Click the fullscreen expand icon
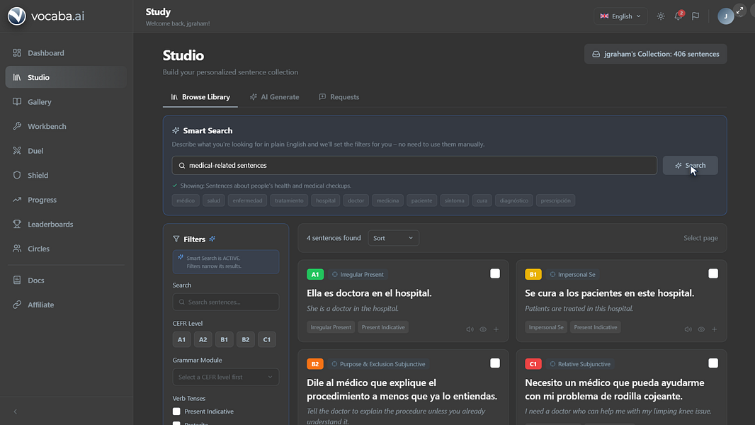Viewport: 755px width, 425px height. click(740, 10)
